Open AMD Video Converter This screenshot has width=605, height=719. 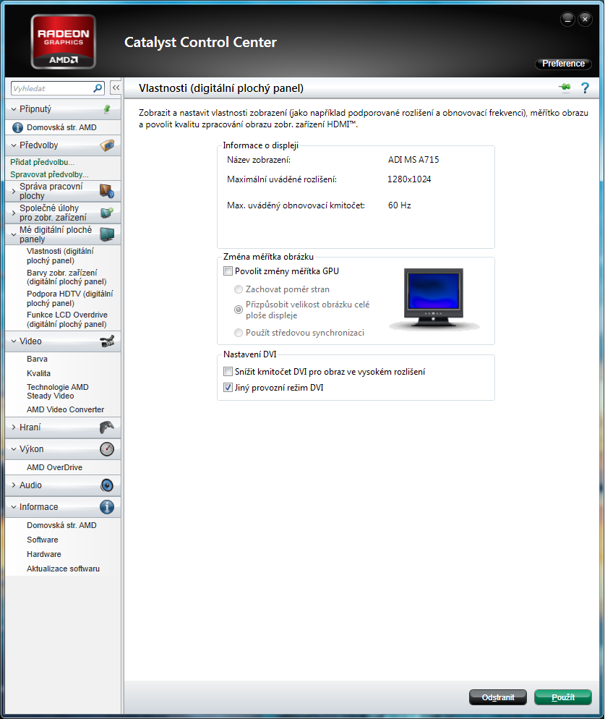pyautogui.click(x=66, y=409)
